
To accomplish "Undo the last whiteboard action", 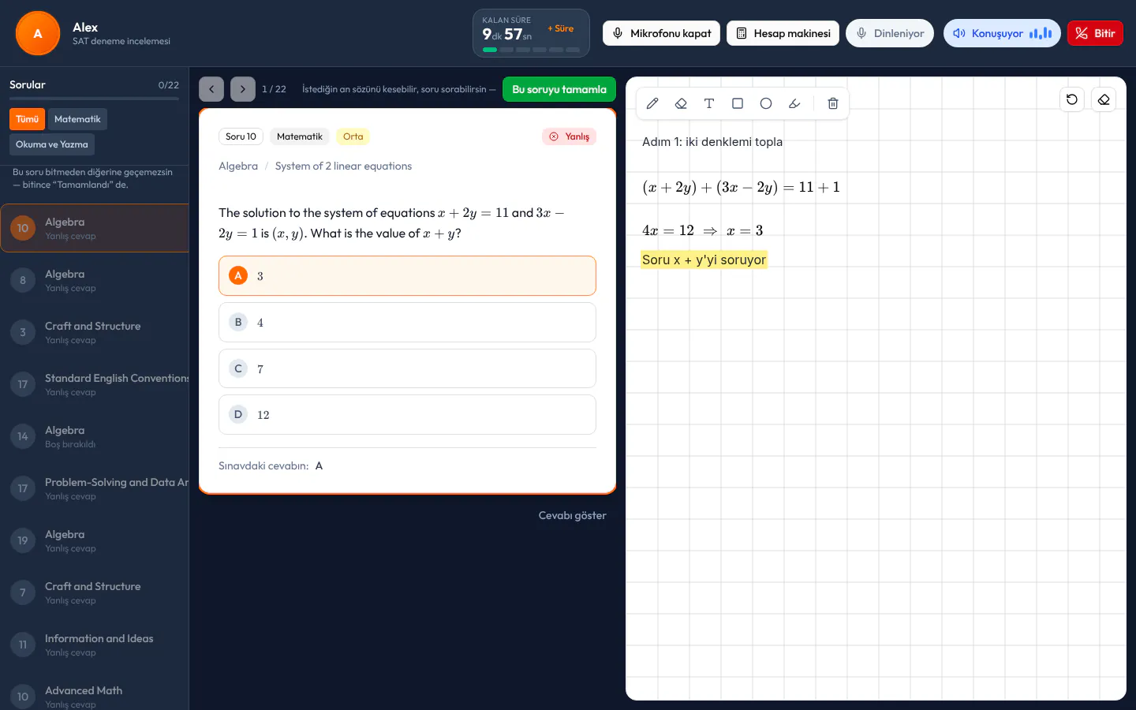I will point(1072,99).
